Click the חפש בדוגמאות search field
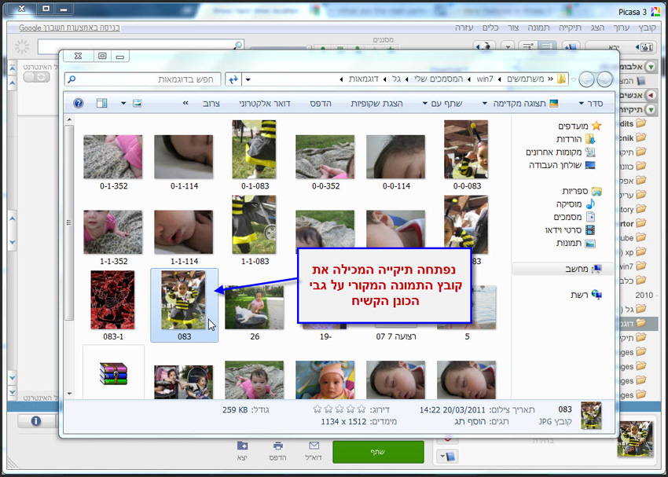This screenshot has height=477, width=668. point(143,79)
